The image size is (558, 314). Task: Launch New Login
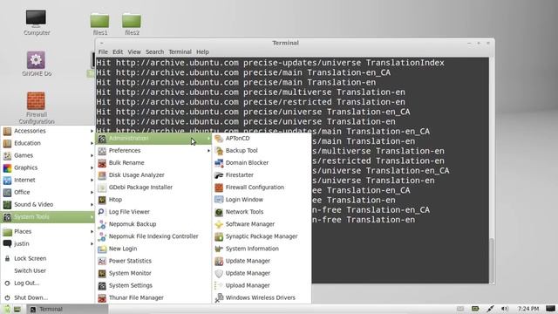coord(153,249)
